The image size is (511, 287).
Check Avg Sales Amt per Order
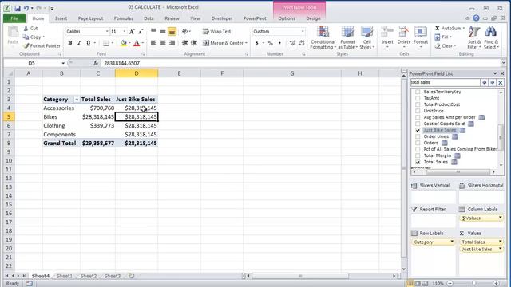tap(418, 117)
